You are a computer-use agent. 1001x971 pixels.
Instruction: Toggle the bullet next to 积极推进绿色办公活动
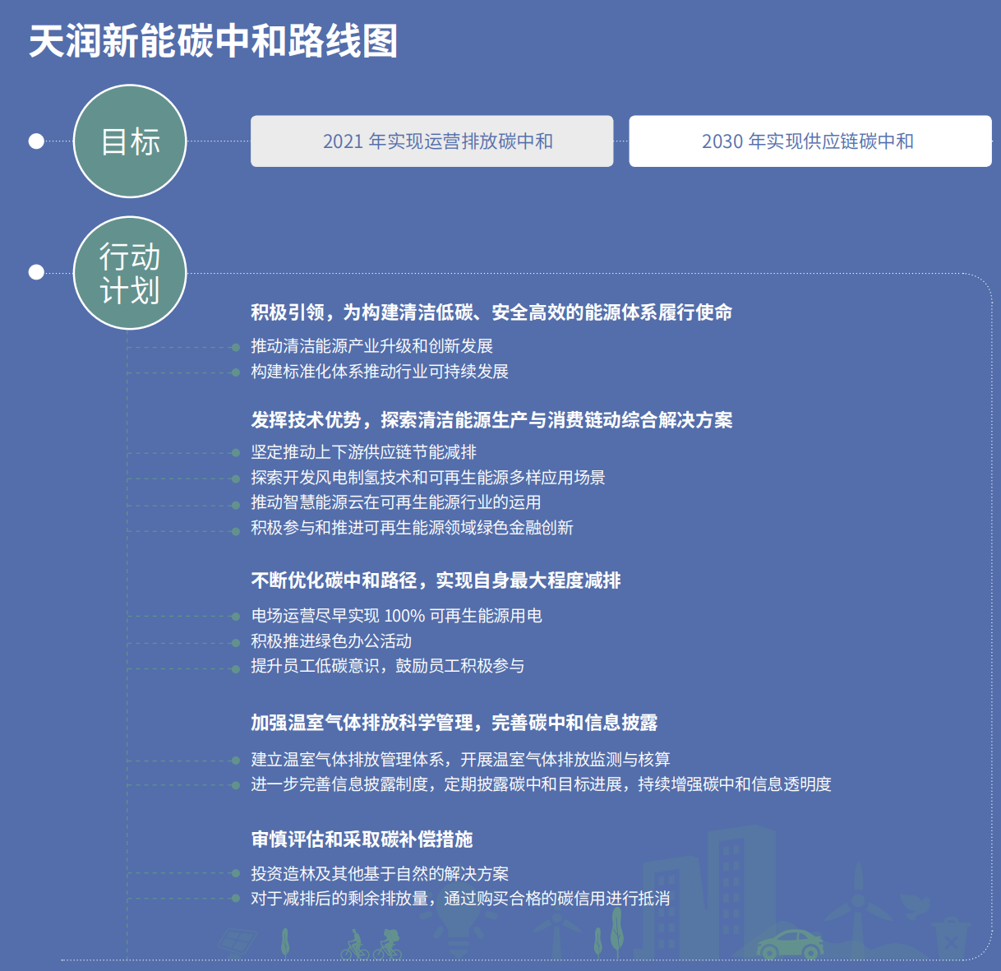236,642
